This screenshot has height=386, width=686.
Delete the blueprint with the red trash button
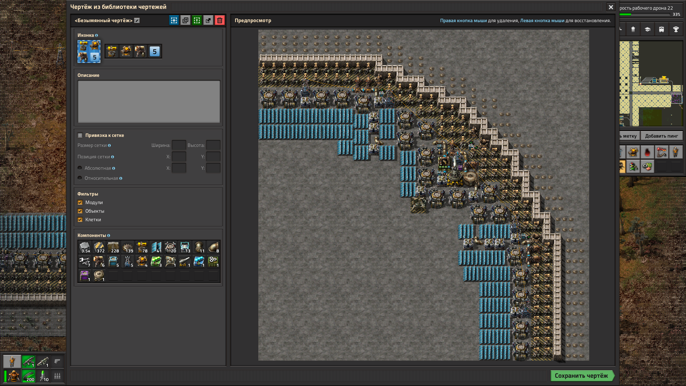(220, 20)
